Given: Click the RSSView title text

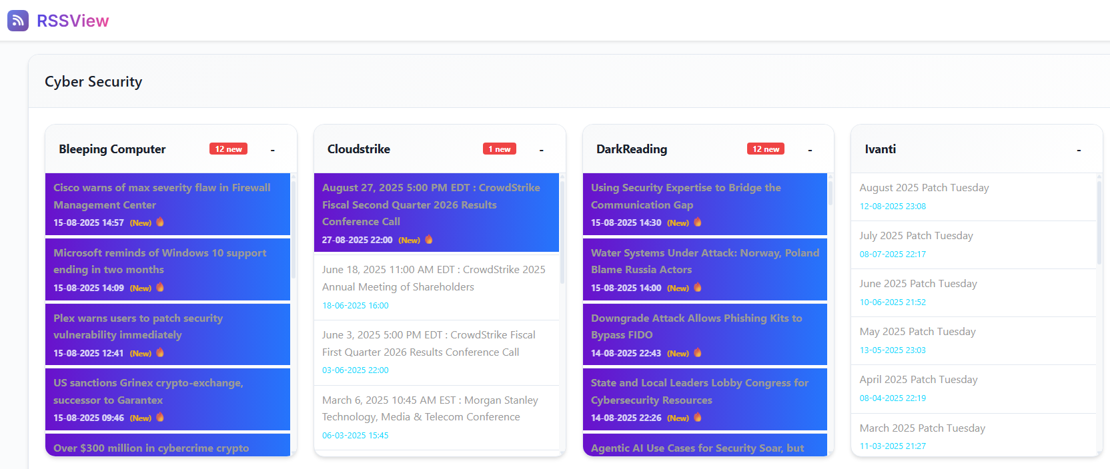Looking at the screenshot, I should (73, 21).
